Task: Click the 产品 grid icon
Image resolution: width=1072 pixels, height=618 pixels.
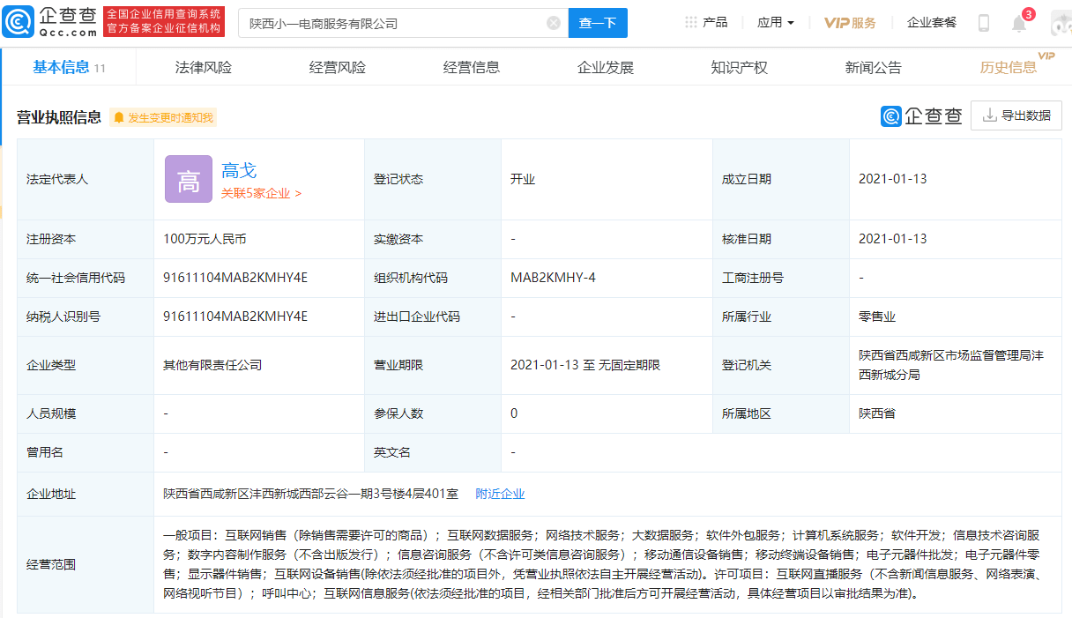Action: click(x=691, y=23)
